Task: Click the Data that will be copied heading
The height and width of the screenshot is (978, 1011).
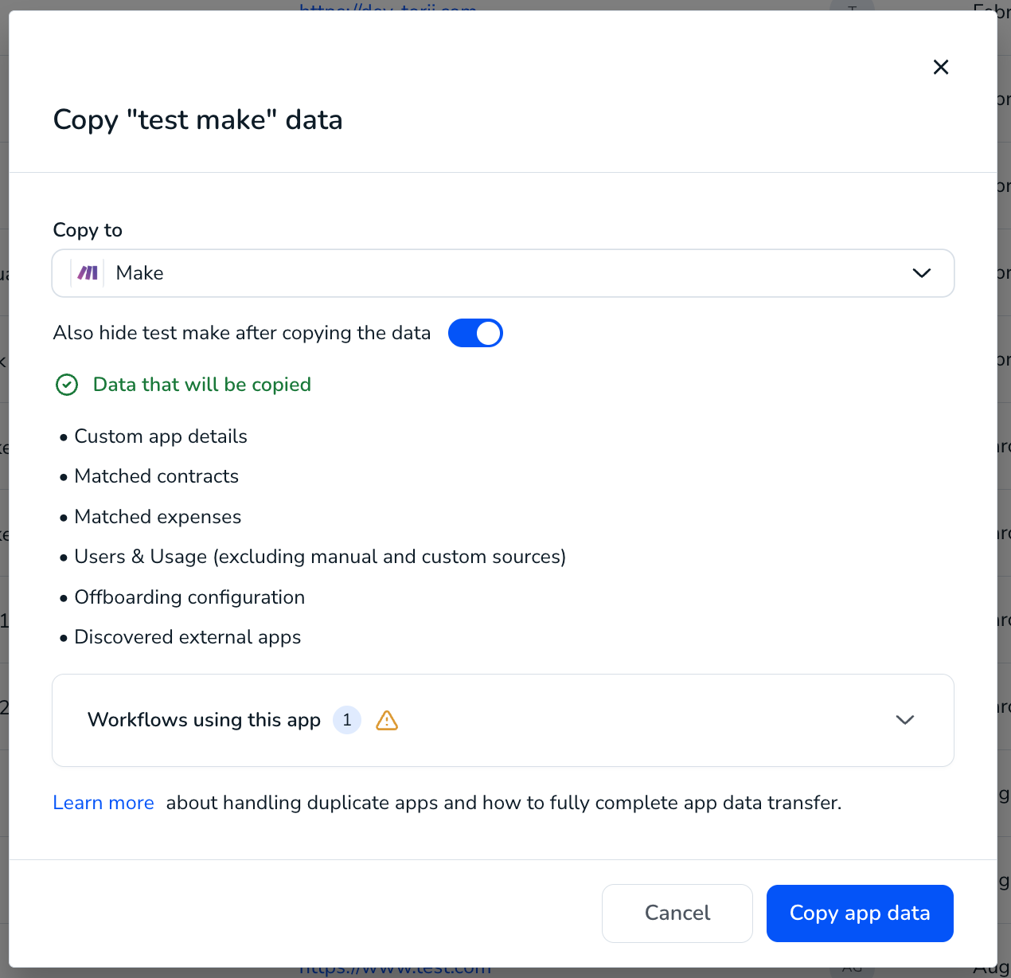Action: [x=202, y=385]
